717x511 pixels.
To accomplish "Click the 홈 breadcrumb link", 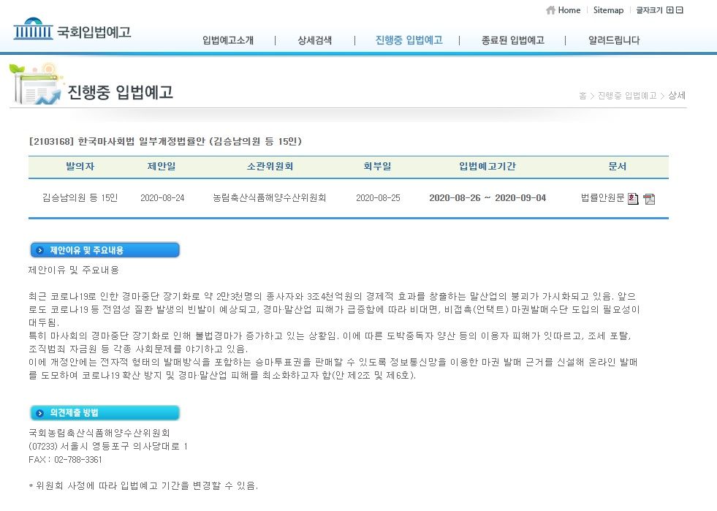I will [583, 96].
